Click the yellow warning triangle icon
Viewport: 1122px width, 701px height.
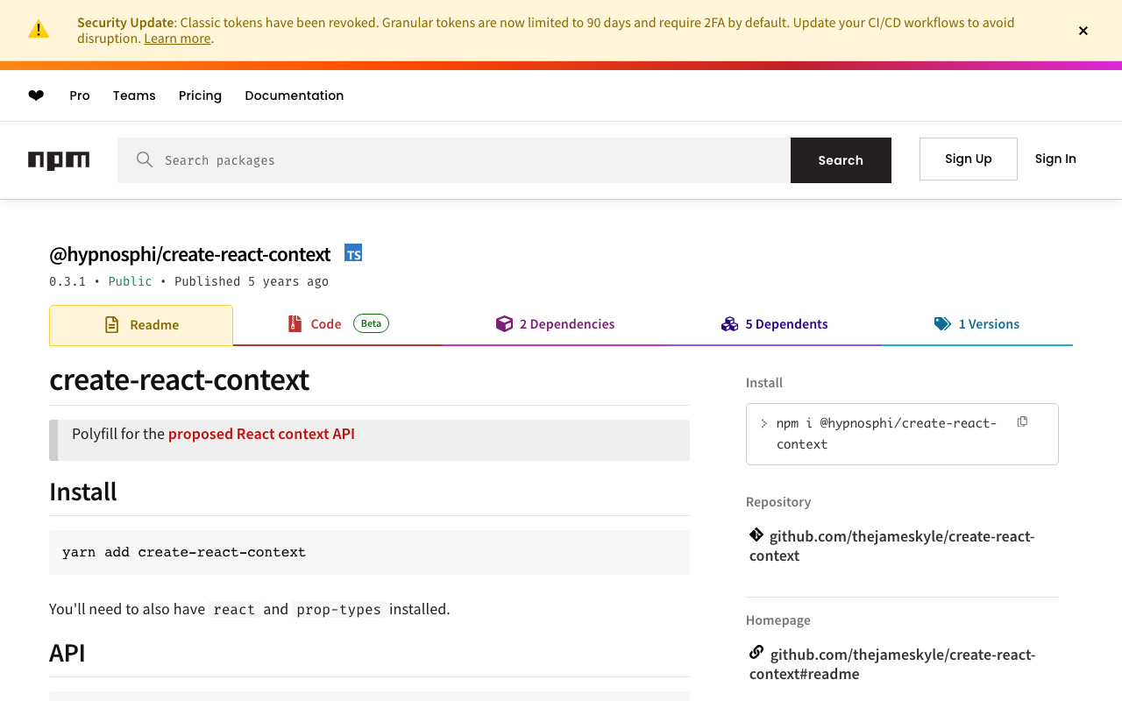click(x=39, y=30)
